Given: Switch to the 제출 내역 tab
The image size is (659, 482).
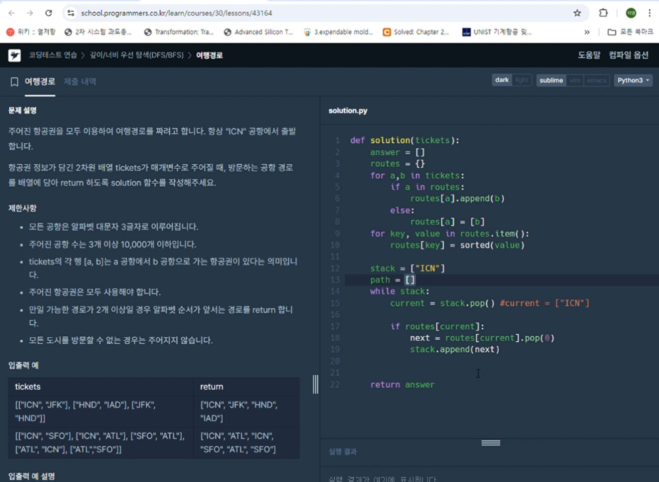Looking at the screenshot, I should click(x=80, y=82).
